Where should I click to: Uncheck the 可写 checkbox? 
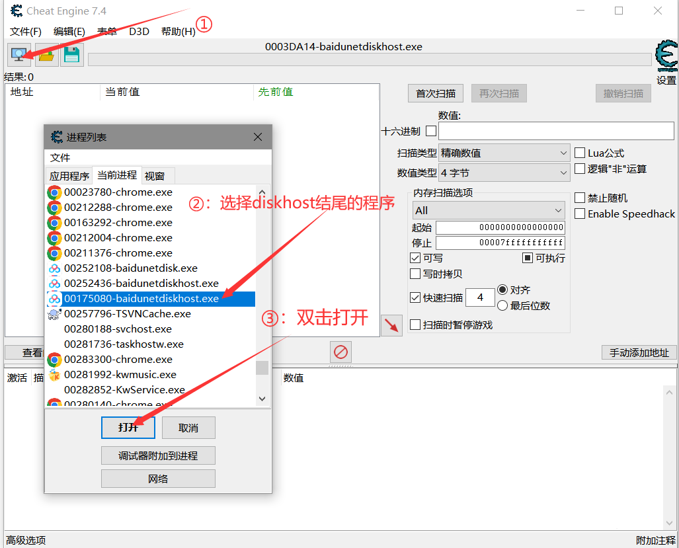(x=415, y=258)
